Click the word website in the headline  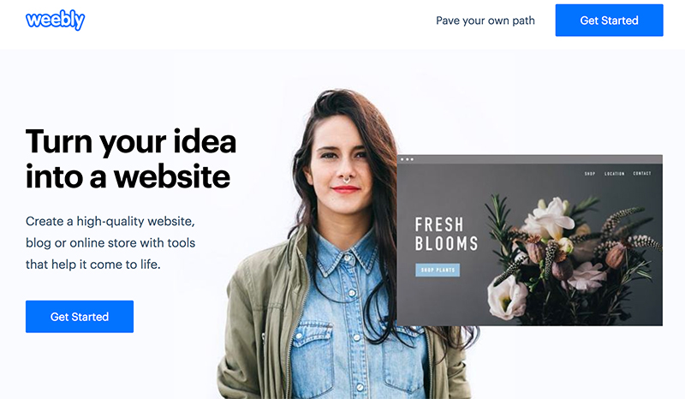[x=172, y=176]
